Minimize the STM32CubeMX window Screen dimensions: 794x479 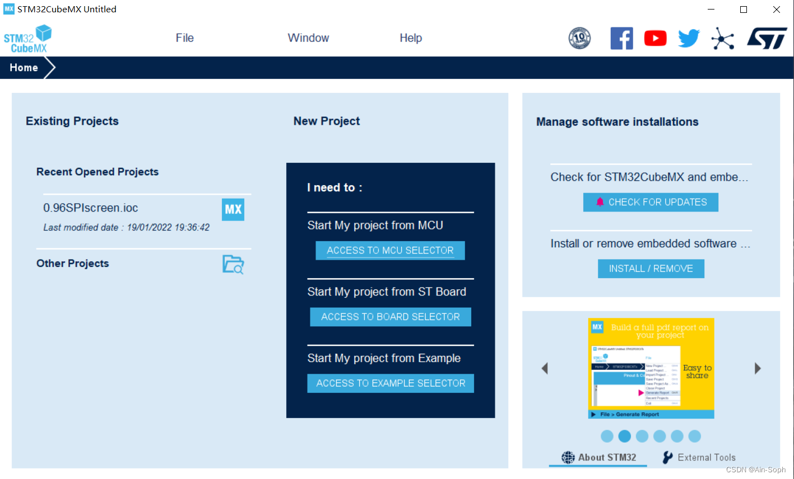(711, 10)
